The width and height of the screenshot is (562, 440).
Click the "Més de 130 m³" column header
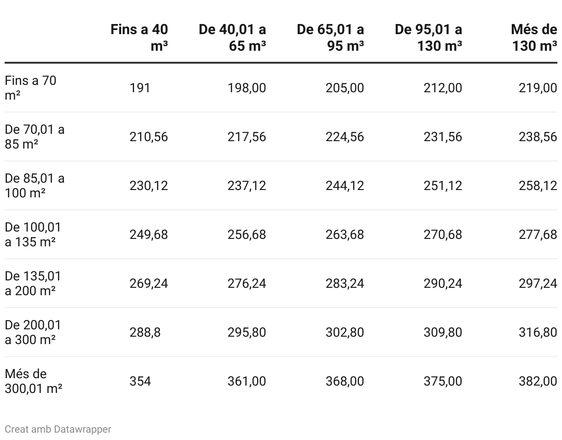click(x=534, y=37)
